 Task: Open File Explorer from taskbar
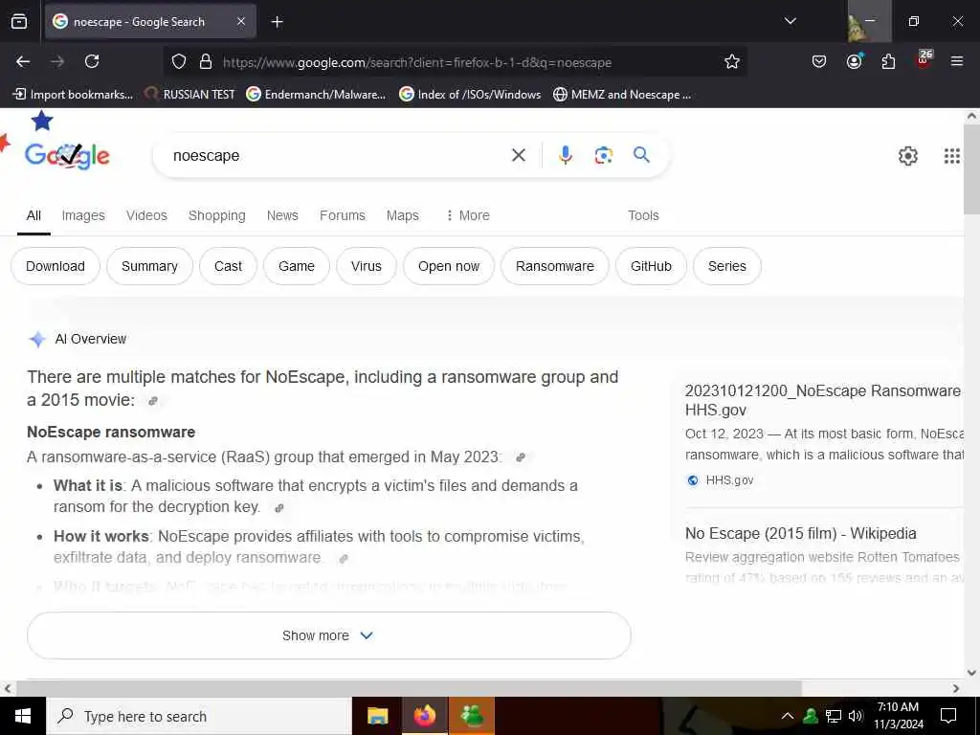[377, 716]
